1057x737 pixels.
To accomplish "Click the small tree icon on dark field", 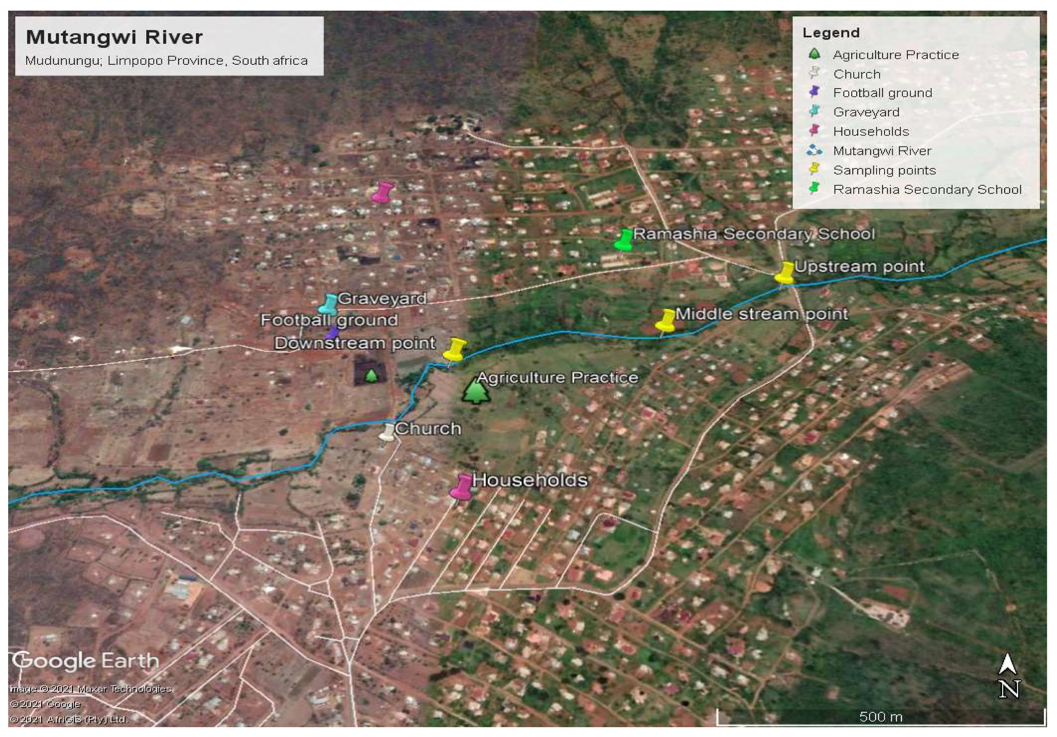I will (x=371, y=375).
